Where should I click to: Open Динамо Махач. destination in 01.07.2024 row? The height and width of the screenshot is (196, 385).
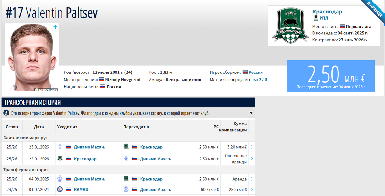tap(156, 190)
